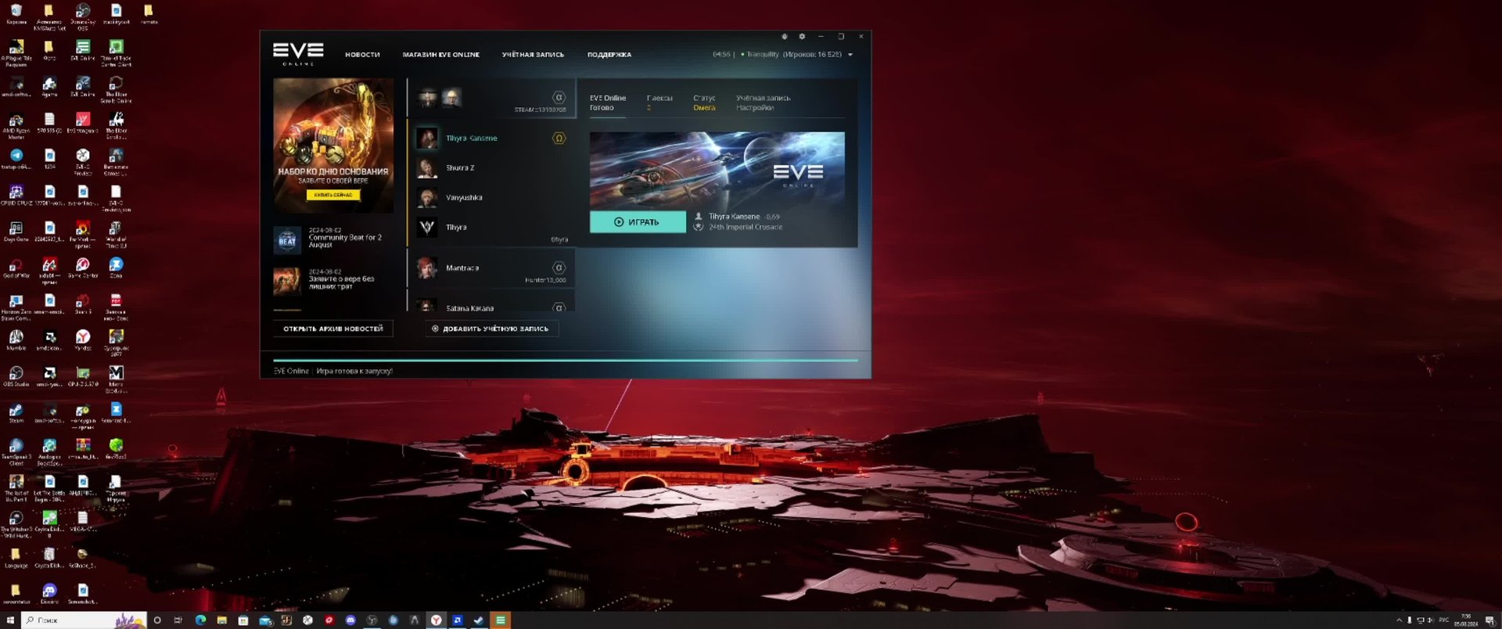Select the Плексы tab
1502x629 pixels.
659,102
